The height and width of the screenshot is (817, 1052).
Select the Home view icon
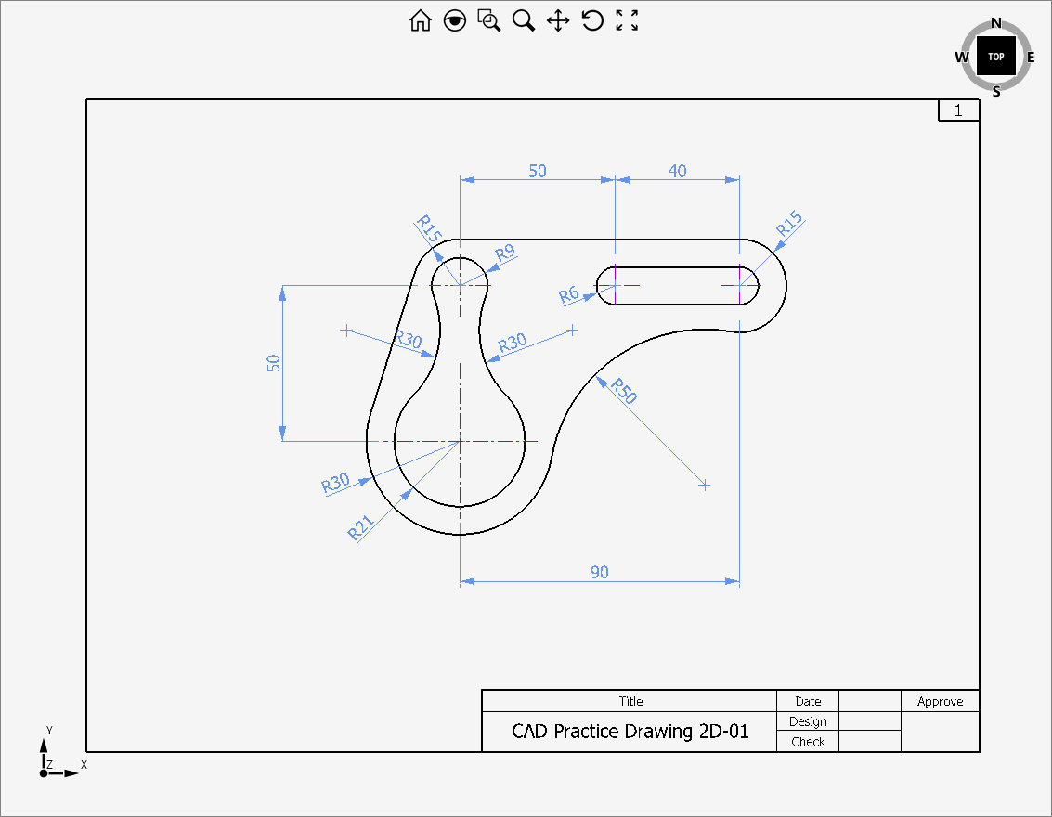coord(420,20)
